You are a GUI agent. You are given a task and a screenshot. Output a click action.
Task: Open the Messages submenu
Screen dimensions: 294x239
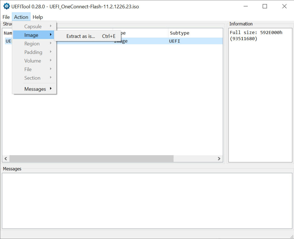coord(34,89)
